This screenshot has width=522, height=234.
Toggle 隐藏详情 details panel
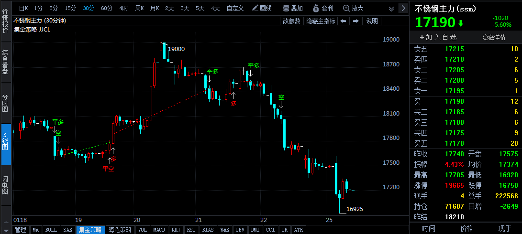tap(494, 37)
